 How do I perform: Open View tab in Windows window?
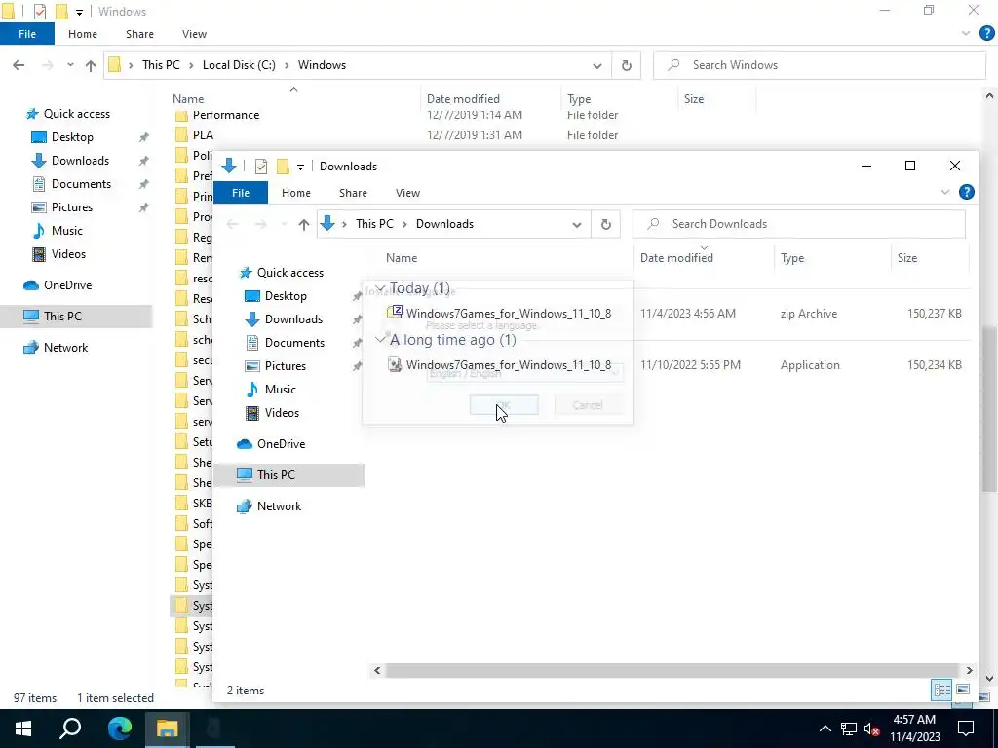tap(194, 34)
